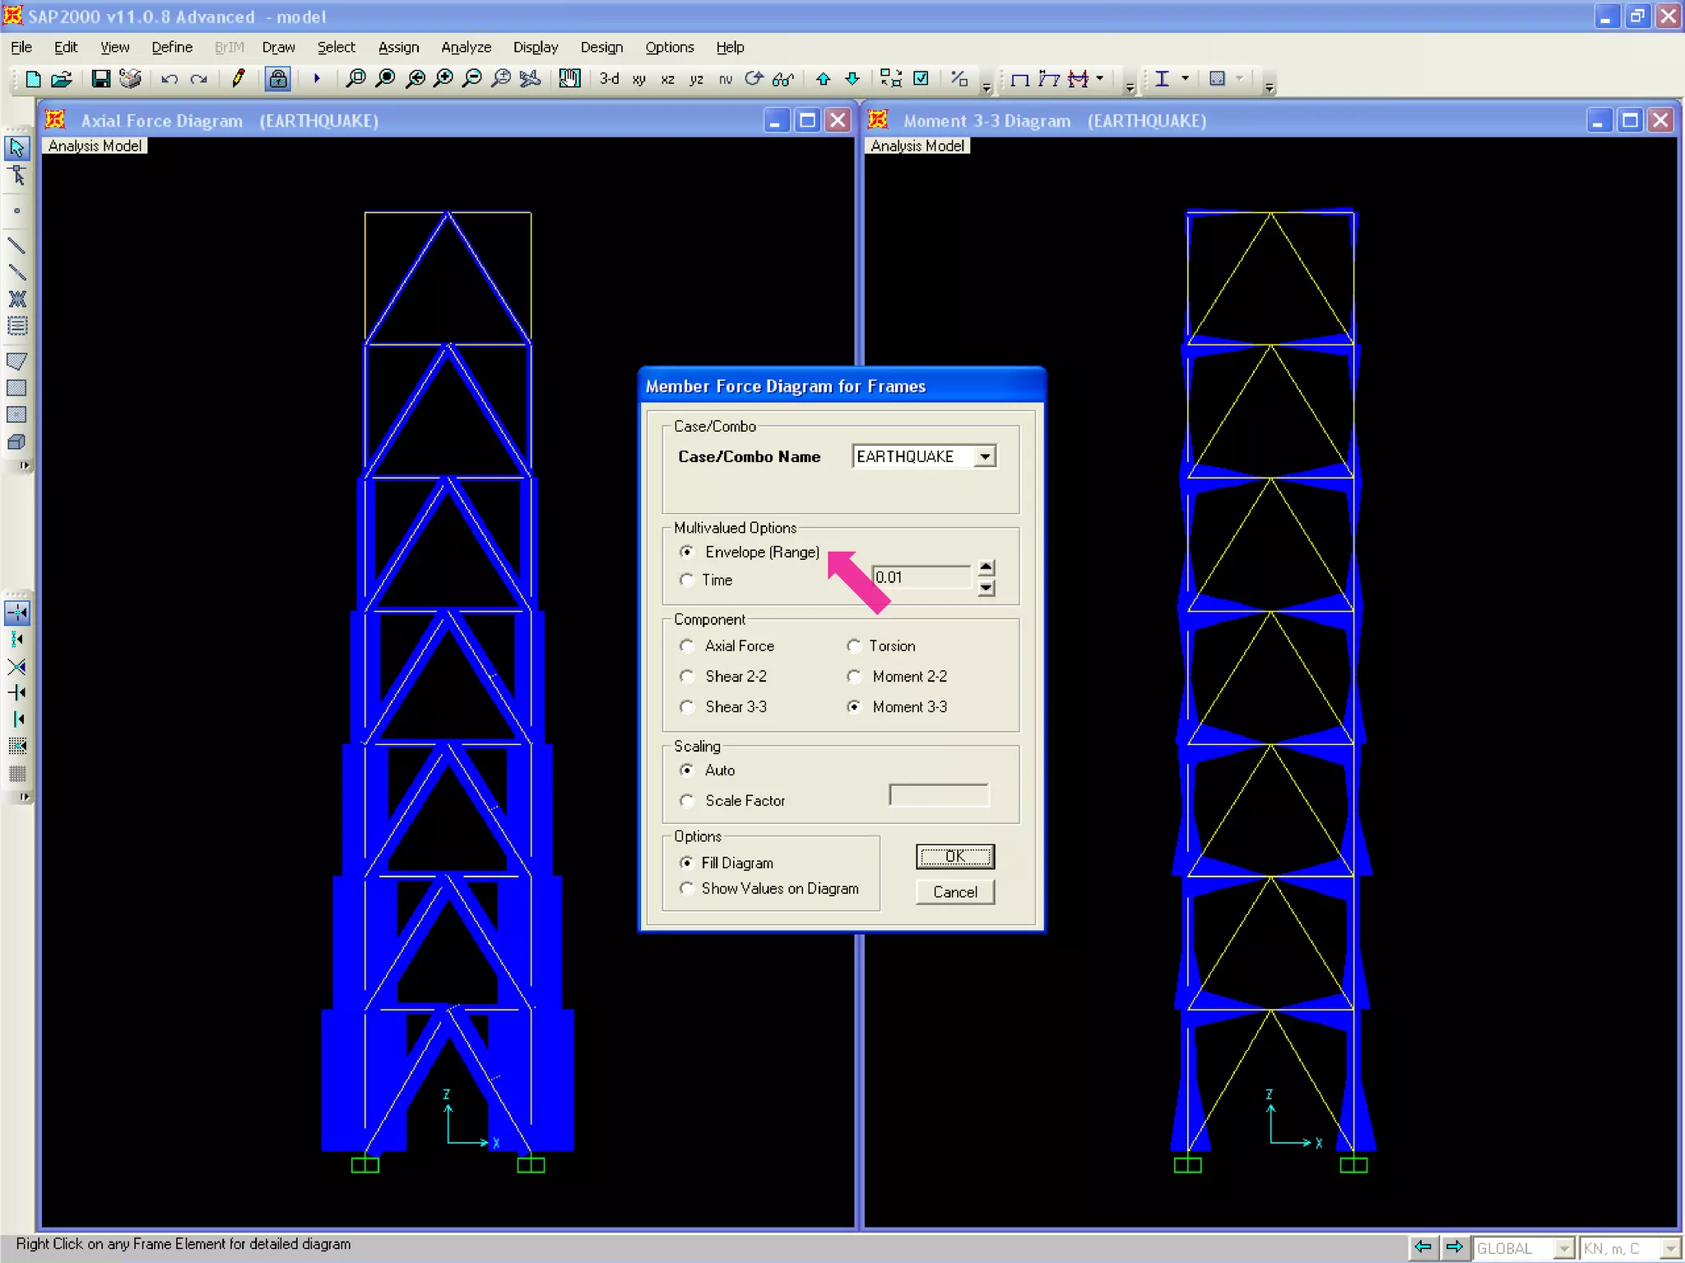Open the Analyze menu
1685x1263 pixels.
coord(466,47)
